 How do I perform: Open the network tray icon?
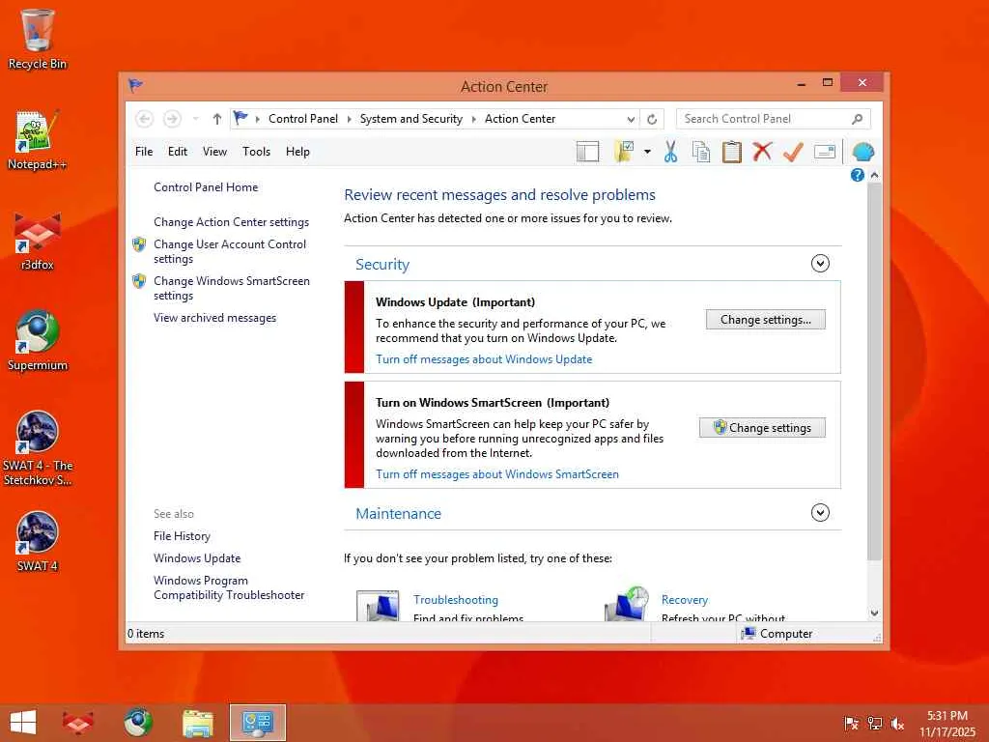click(874, 723)
